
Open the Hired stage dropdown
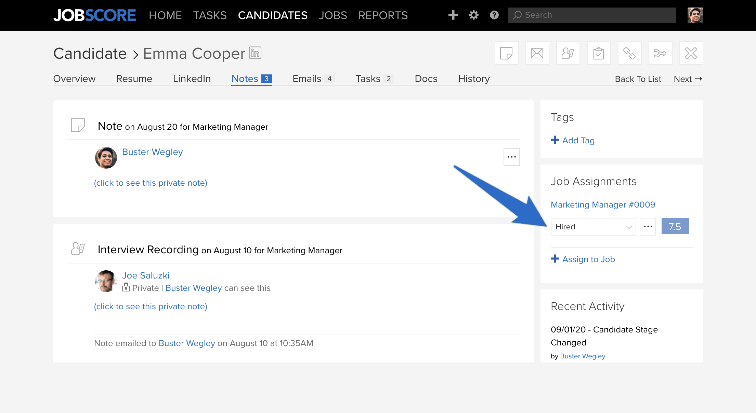pos(593,227)
